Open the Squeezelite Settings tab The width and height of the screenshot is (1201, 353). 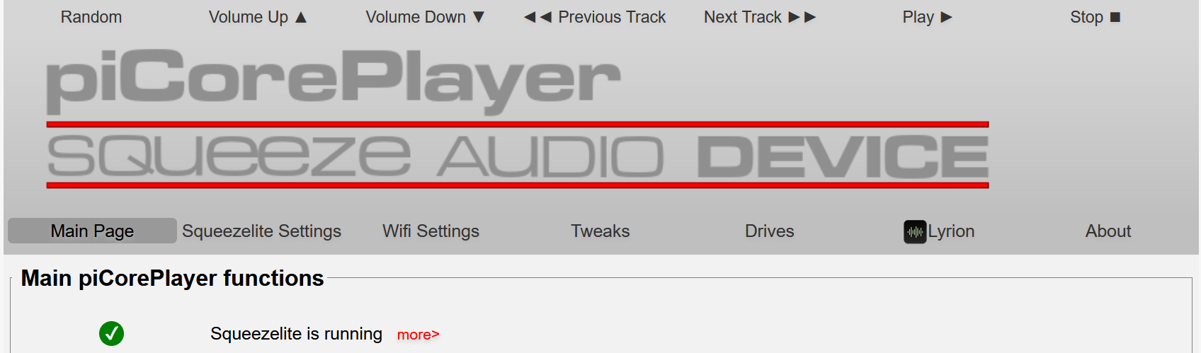[x=261, y=231]
